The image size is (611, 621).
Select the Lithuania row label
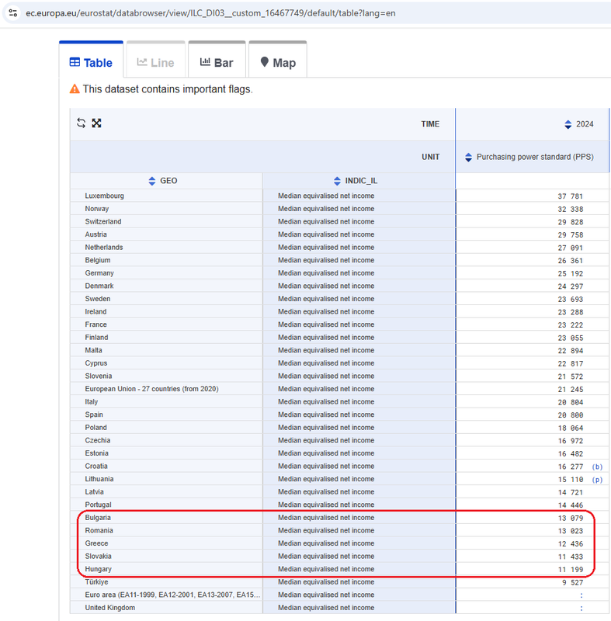tap(99, 479)
